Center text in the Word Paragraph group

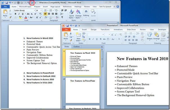[x=49, y=14]
